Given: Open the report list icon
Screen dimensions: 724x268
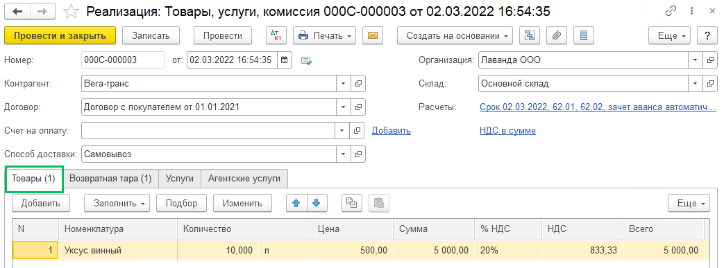Looking at the screenshot, I should click(584, 35).
